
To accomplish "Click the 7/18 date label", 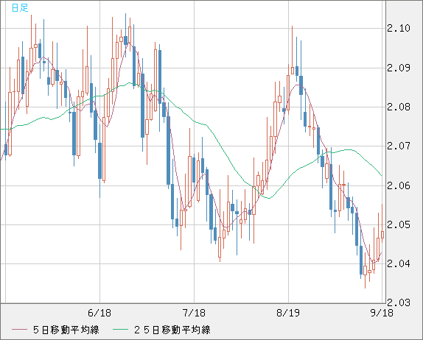I will pyautogui.click(x=194, y=313).
